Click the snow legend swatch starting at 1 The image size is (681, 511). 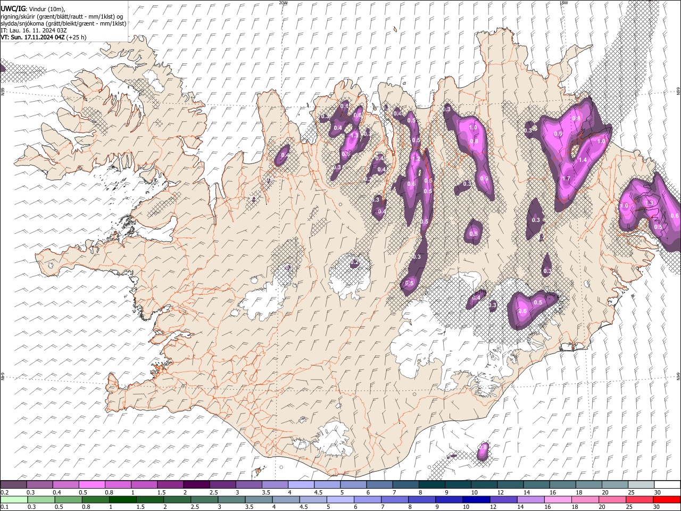(x=144, y=484)
